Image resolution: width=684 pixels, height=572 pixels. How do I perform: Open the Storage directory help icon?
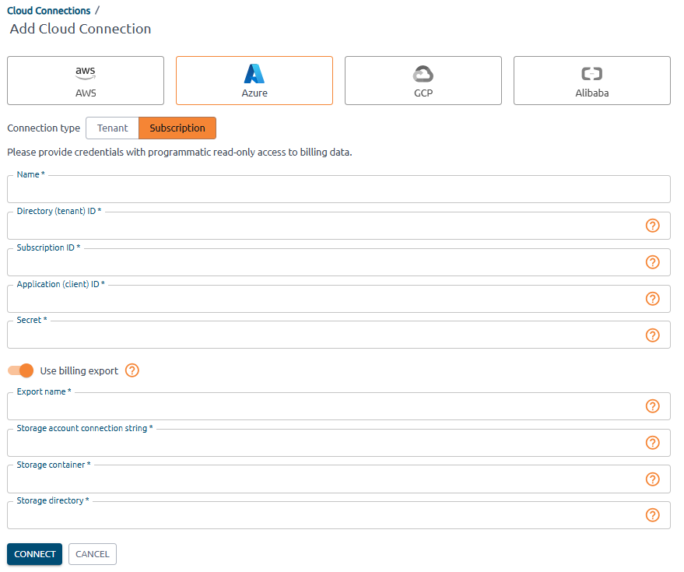652,514
